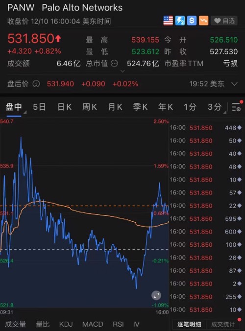The image size is (245, 331).
Task: Tap the 总市值 value 524.76亿
Action: pos(143,64)
